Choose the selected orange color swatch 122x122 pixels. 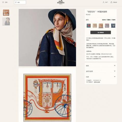click(101, 26)
